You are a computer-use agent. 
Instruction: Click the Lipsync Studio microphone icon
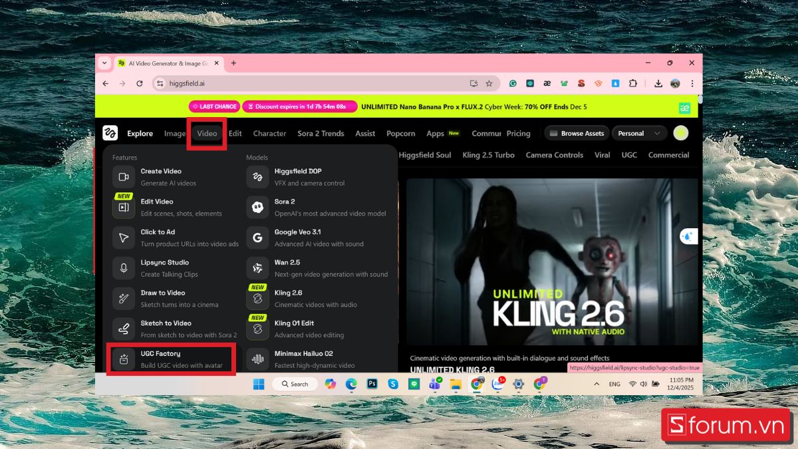pos(124,268)
